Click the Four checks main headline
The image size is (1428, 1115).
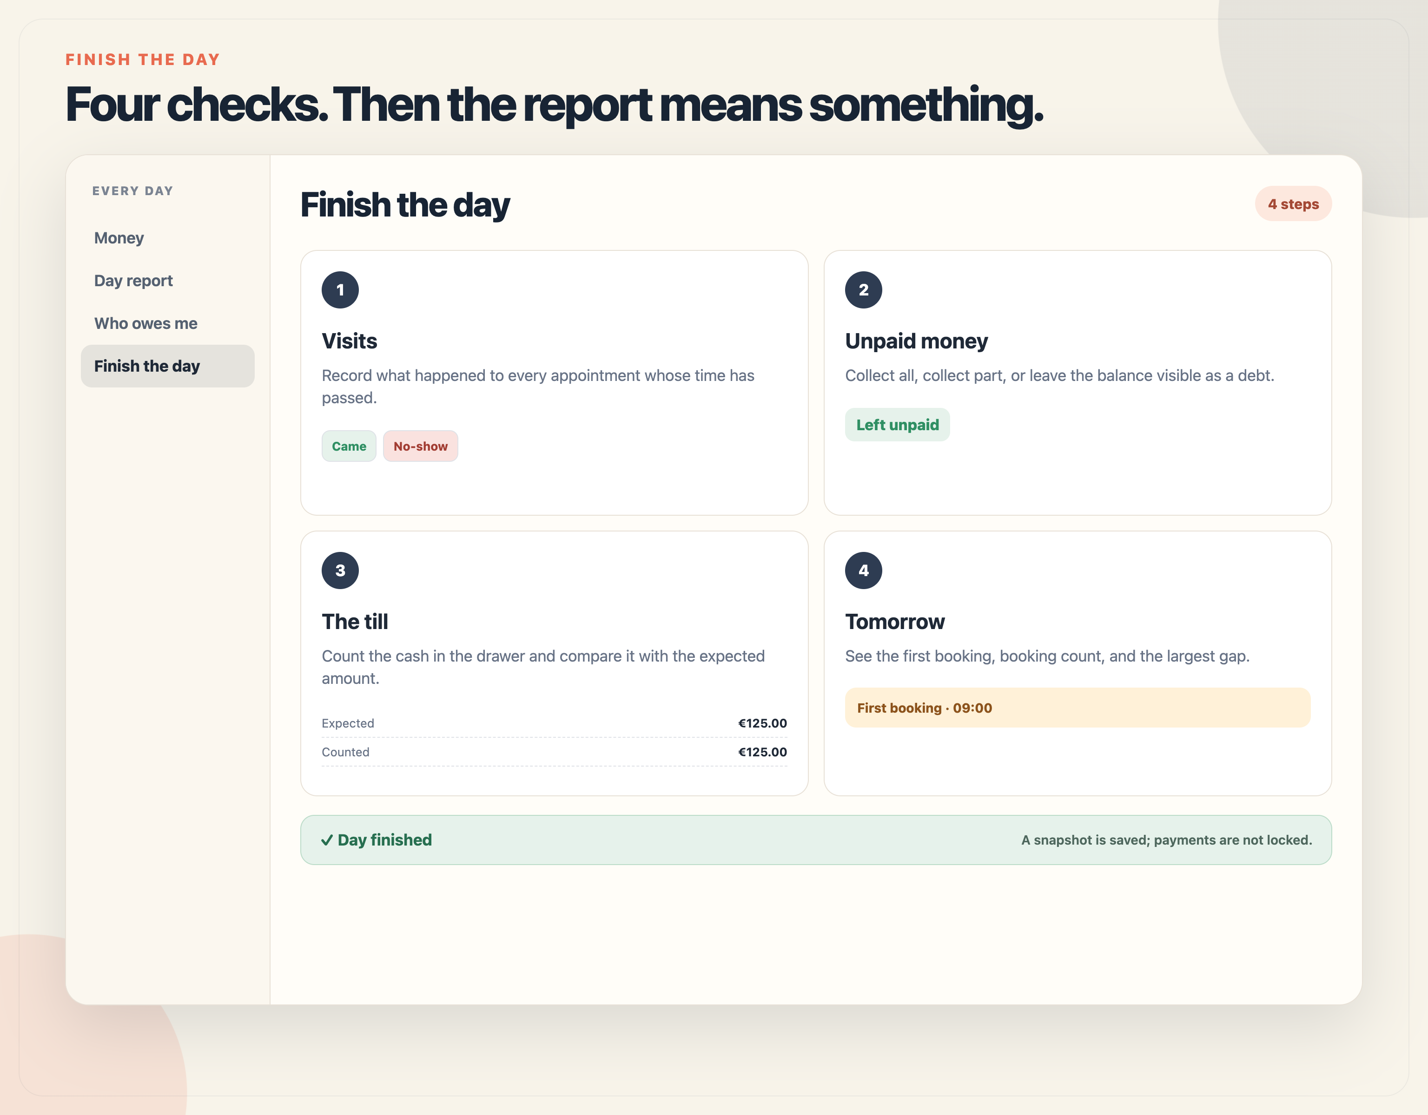click(555, 105)
